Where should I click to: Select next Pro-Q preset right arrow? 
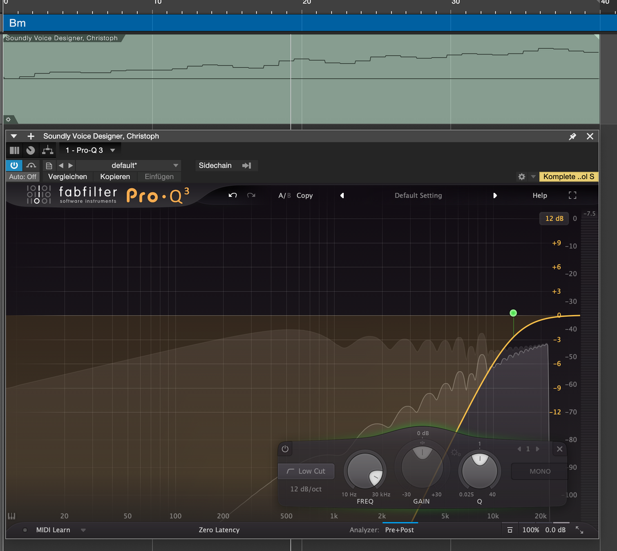pyautogui.click(x=495, y=196)
